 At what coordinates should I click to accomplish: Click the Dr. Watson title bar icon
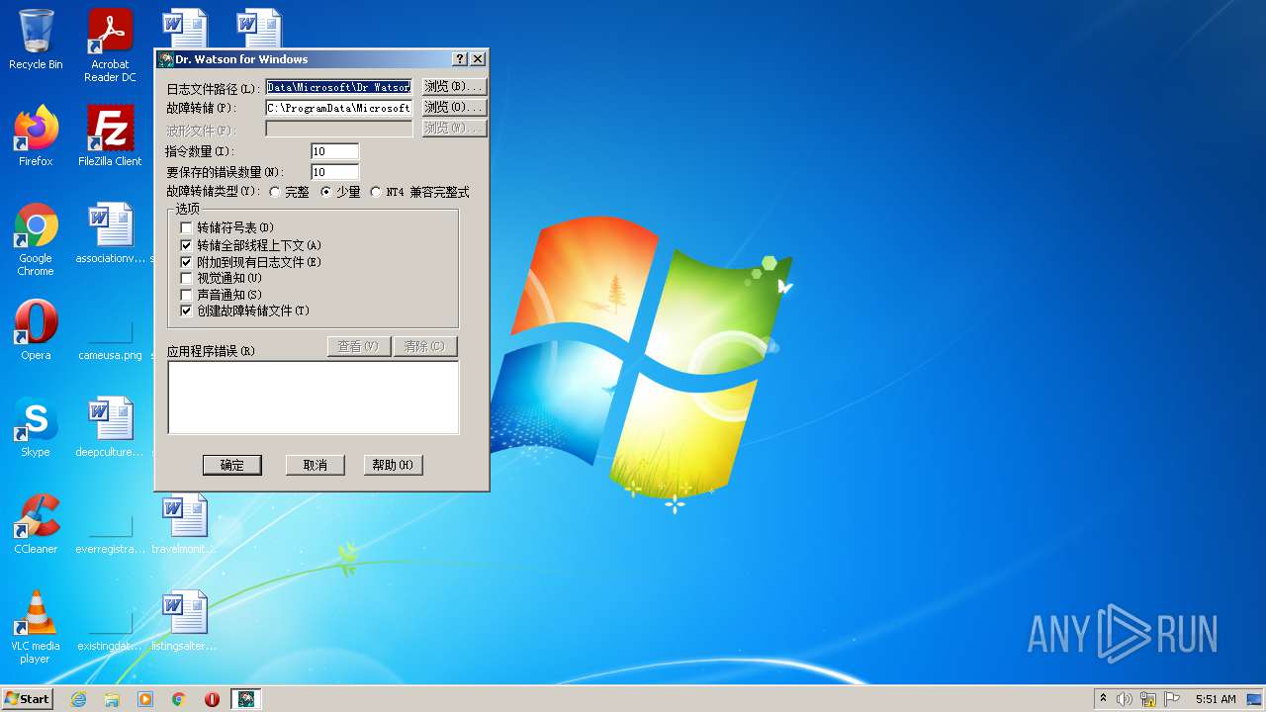166,59
